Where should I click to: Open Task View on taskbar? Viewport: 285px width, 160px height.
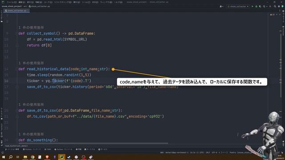[x=18, y=157]
